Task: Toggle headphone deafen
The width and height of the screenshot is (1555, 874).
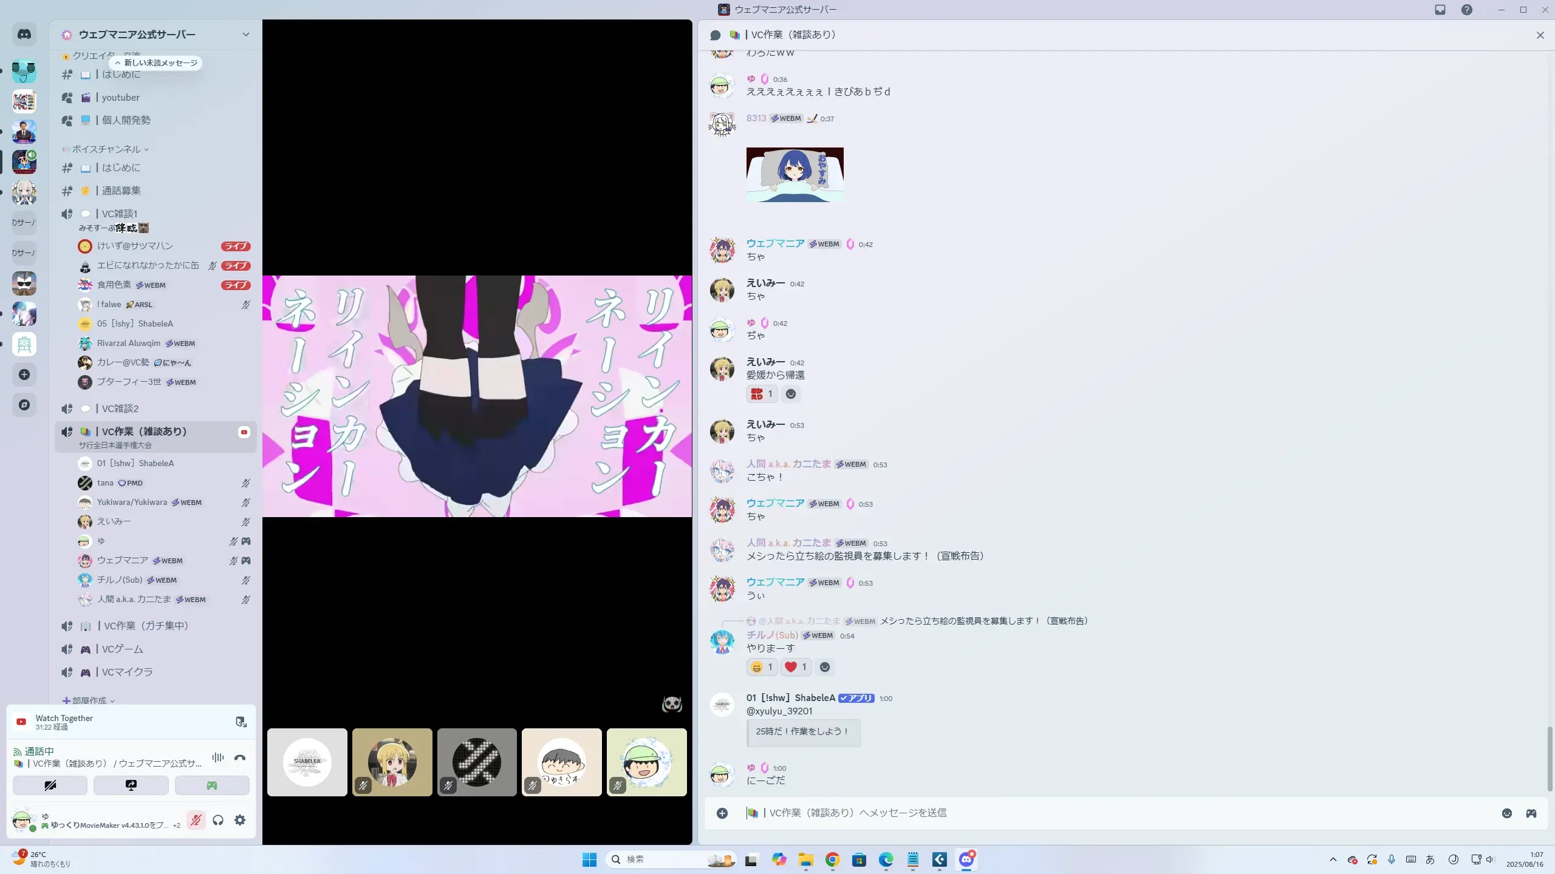Action: click(x=218, y=820)
